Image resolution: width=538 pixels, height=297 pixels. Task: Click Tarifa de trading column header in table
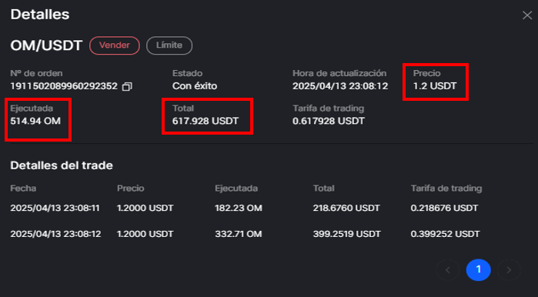tap(446, 189)
